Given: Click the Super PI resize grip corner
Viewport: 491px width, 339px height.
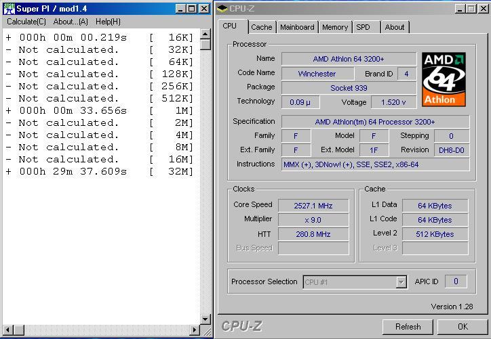Looking at the screenshot, I should click(x=206, y=330).
